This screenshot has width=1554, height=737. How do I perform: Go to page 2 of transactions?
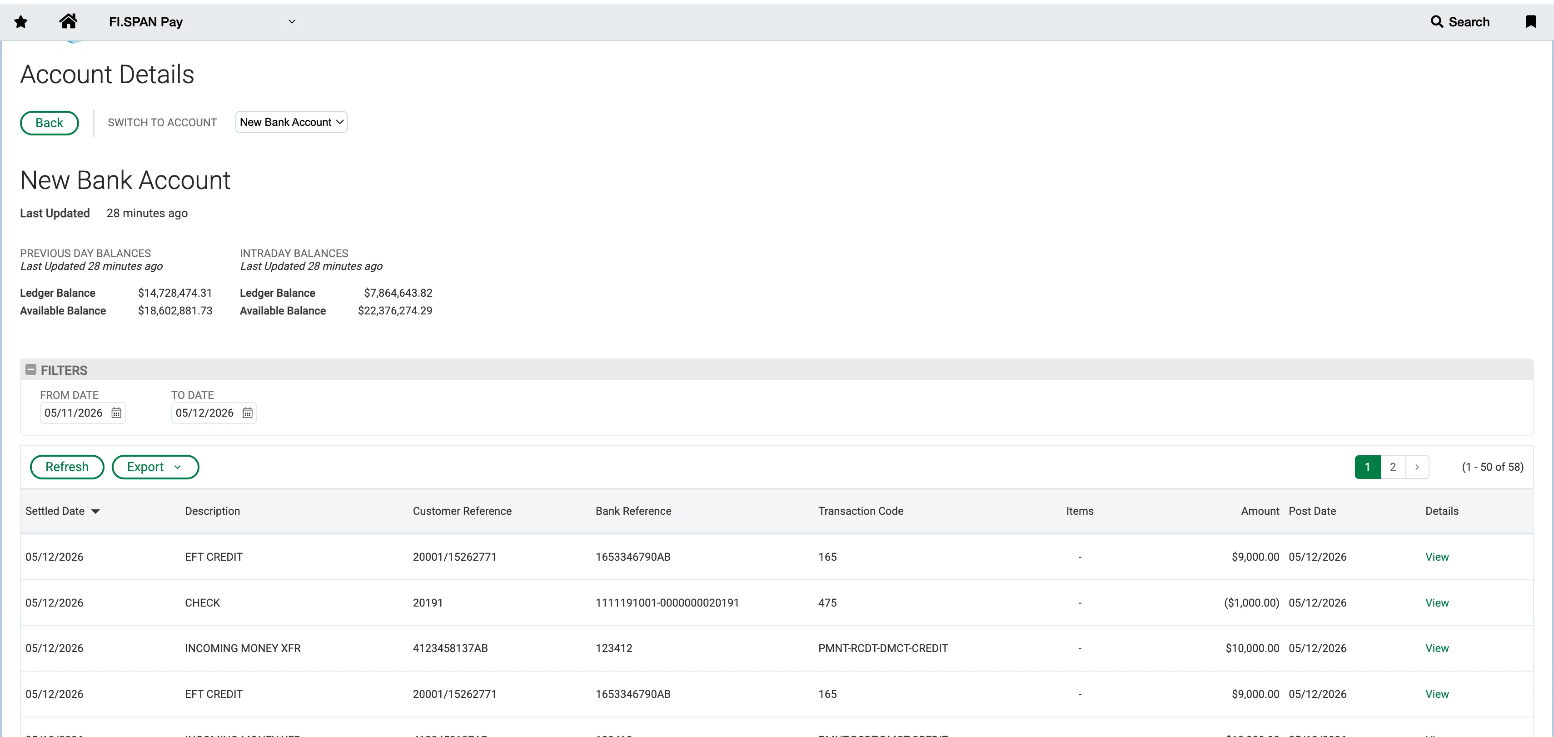point(1392,467)
